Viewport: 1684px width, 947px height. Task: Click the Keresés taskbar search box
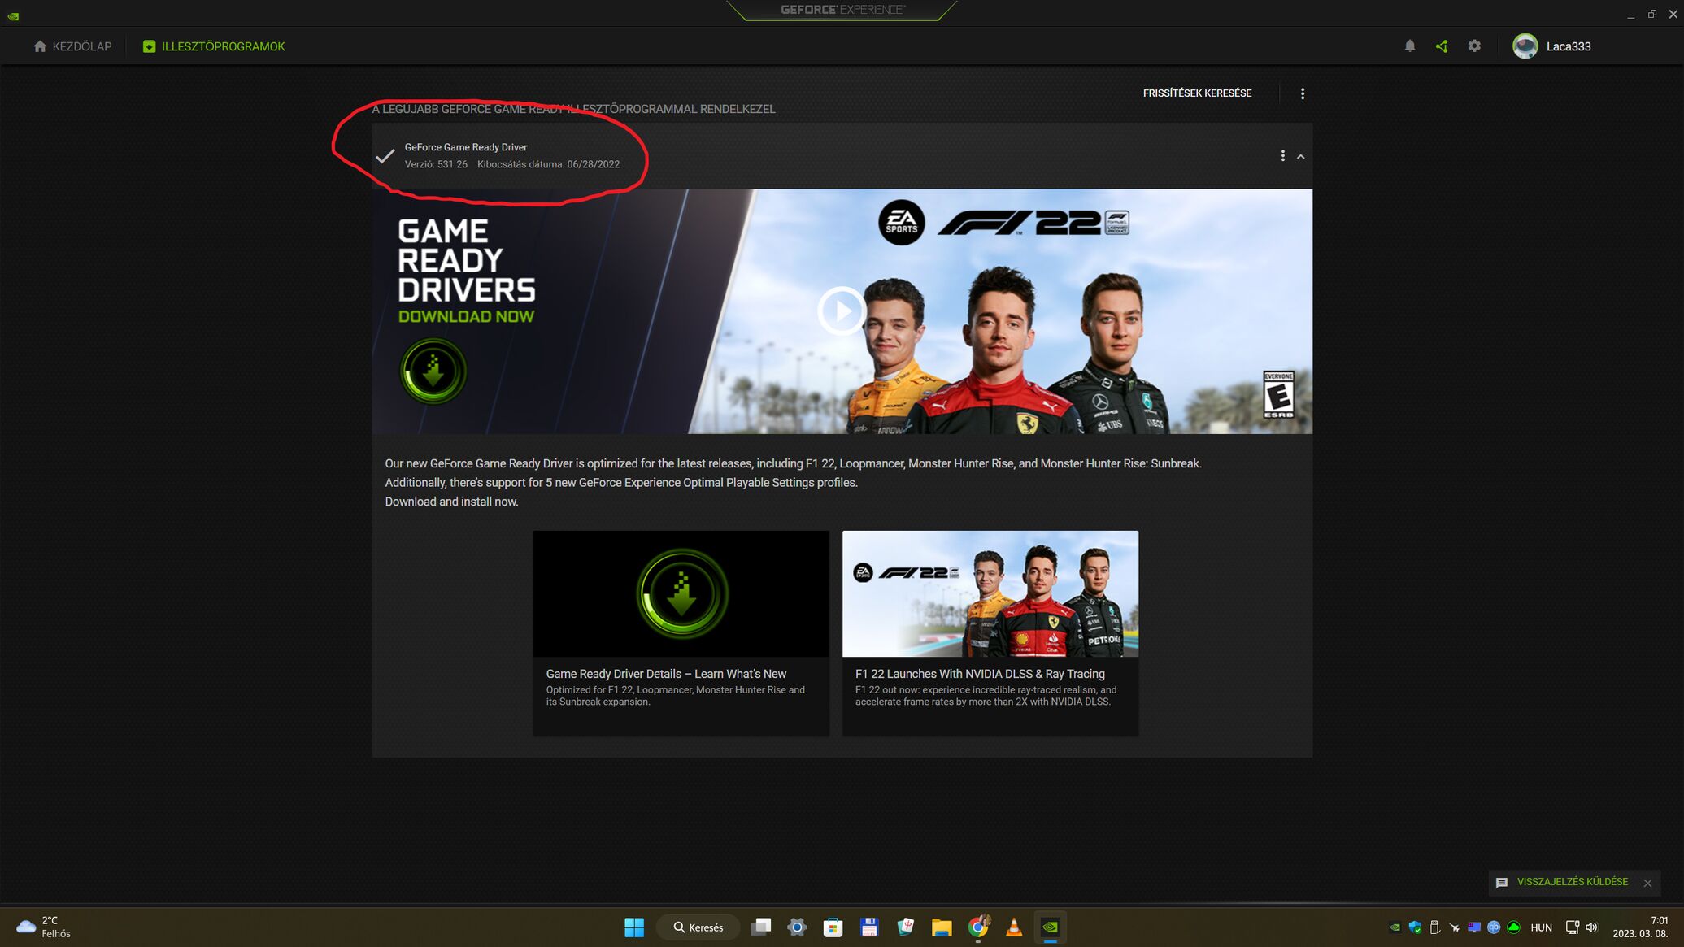(698, 927)
